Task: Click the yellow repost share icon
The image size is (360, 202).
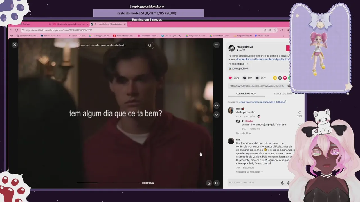Action: point(275,78)
